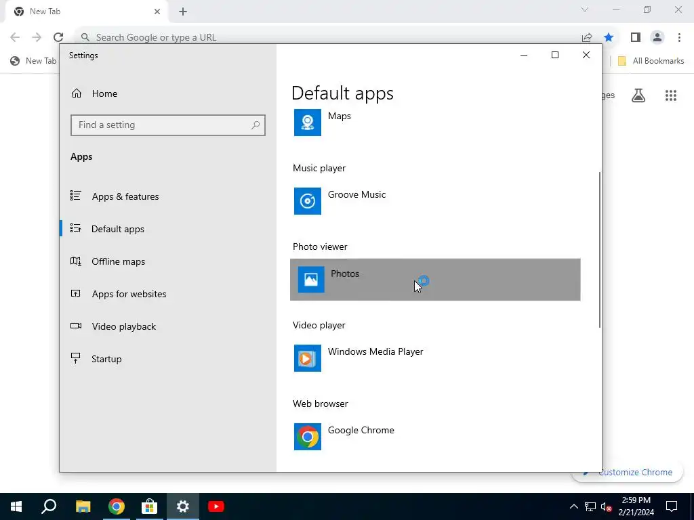Reload the page in Chrome
Image resolution: width=694 pixels, height=520 pixels.
pos(58,37)
